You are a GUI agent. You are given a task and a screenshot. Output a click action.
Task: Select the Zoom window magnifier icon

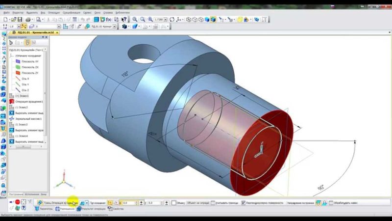pyautogui.click(x=135, y=19)
